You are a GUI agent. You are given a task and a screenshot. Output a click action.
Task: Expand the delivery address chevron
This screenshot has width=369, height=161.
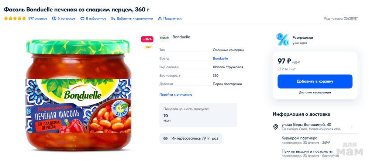pyautogui.click(x=352, y=127)
